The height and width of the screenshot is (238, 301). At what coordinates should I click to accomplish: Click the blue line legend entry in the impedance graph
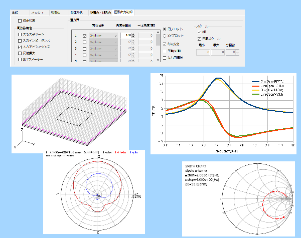[267, 82]
